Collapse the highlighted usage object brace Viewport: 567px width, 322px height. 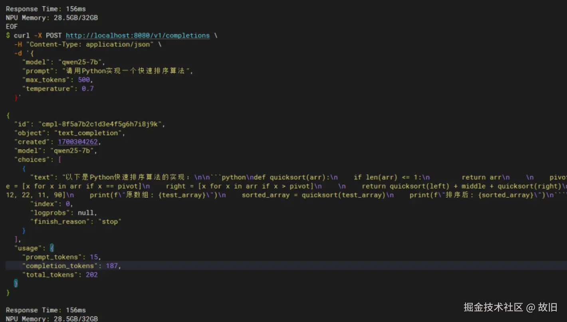tap(52, 248)
